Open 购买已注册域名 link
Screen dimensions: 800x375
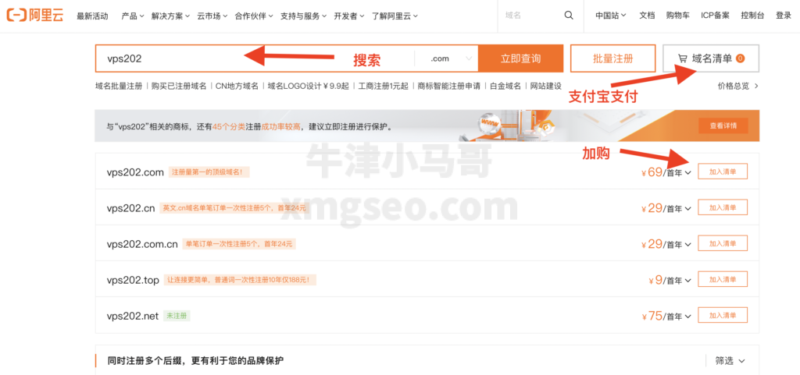point(179,86)
